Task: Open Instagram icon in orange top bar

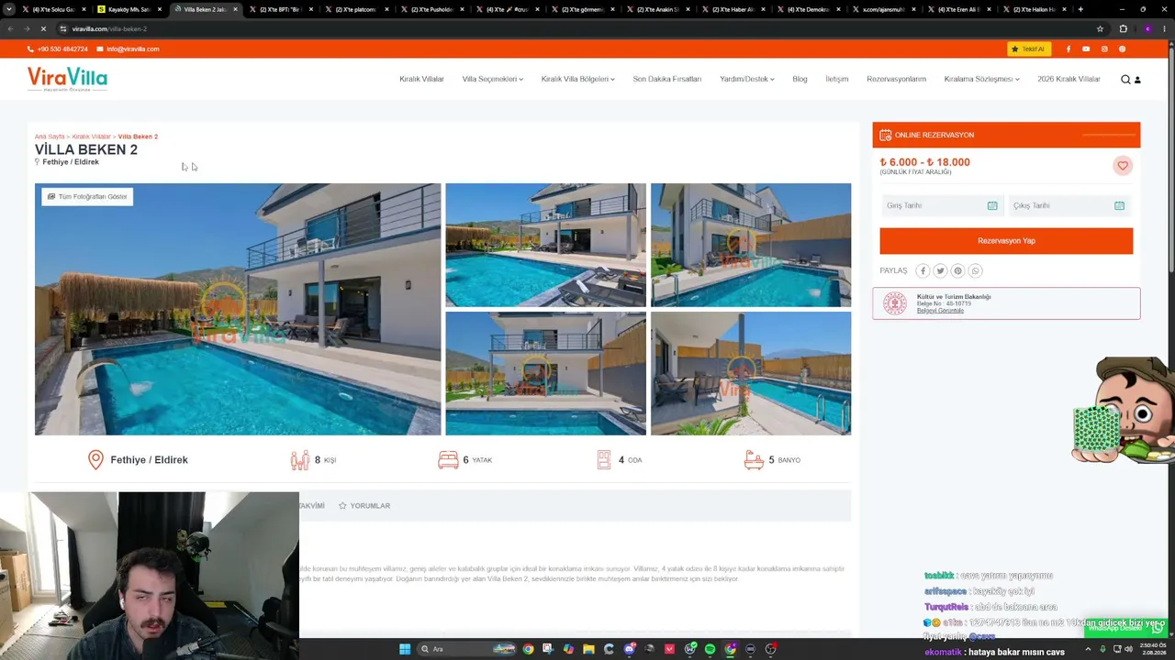Action: click(1104, 49)
